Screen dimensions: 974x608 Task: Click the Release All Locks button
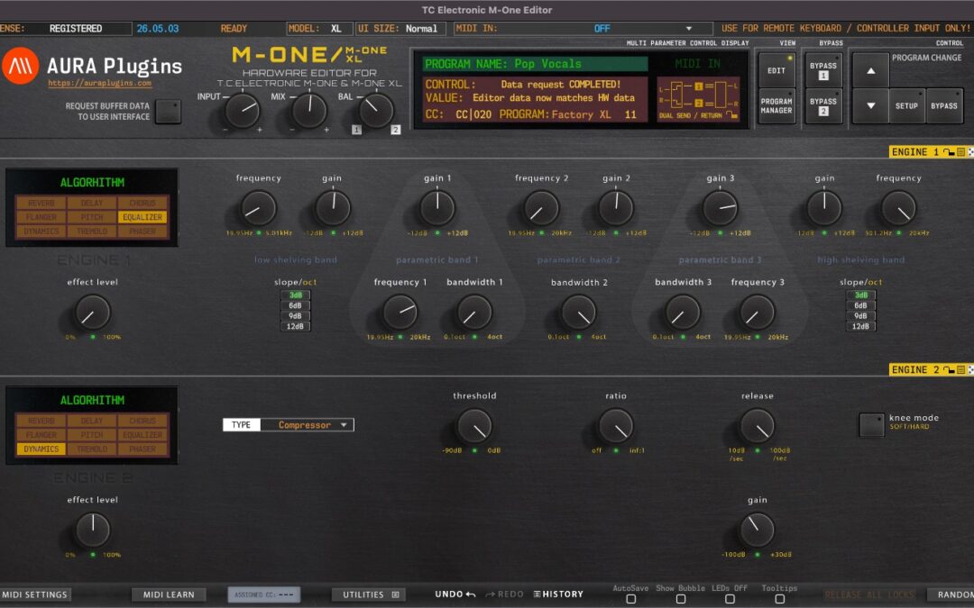[869, 594]
